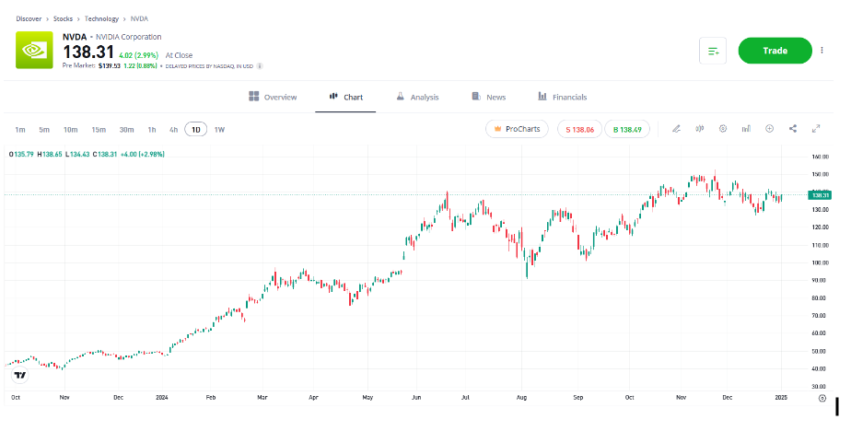The image size is (851, 431).
Task: Open the Analysis tab
Action: (417, 98)
